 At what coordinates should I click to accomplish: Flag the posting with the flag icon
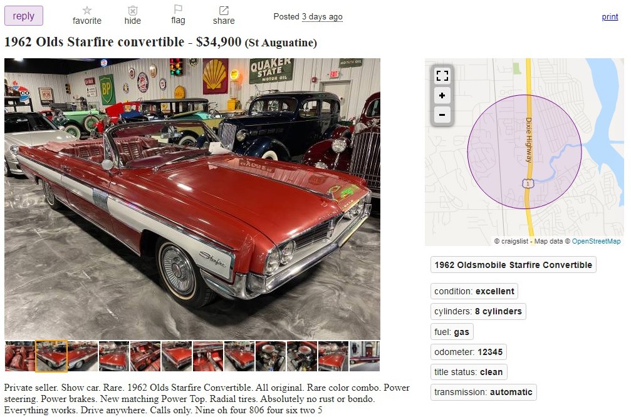click(178, 15)
